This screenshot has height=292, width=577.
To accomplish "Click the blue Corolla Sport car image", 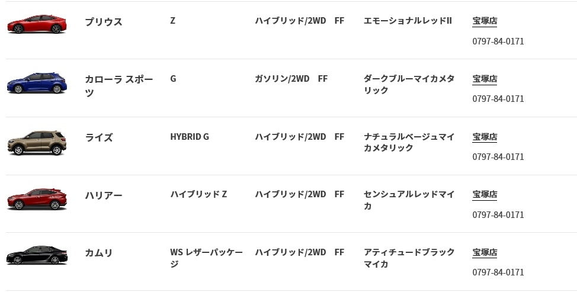I will click(37, 83).
